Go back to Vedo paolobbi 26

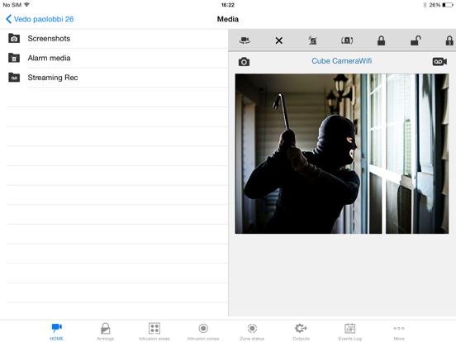(40, 19)
